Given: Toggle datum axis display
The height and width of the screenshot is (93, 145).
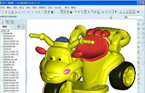Looking at the screenshot, I should coord(124,12).
